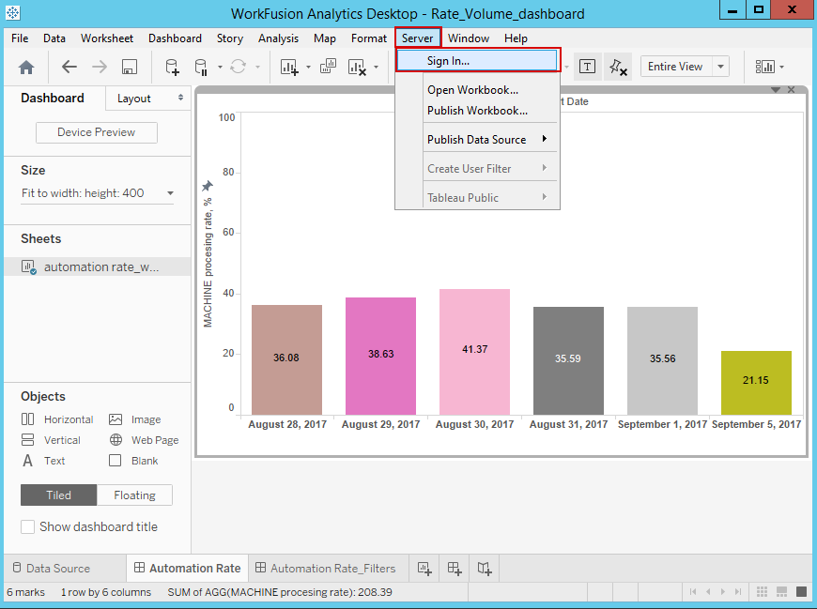Choose Publish Workbook menu entry

pyautogui.click(x=477, y=111)
